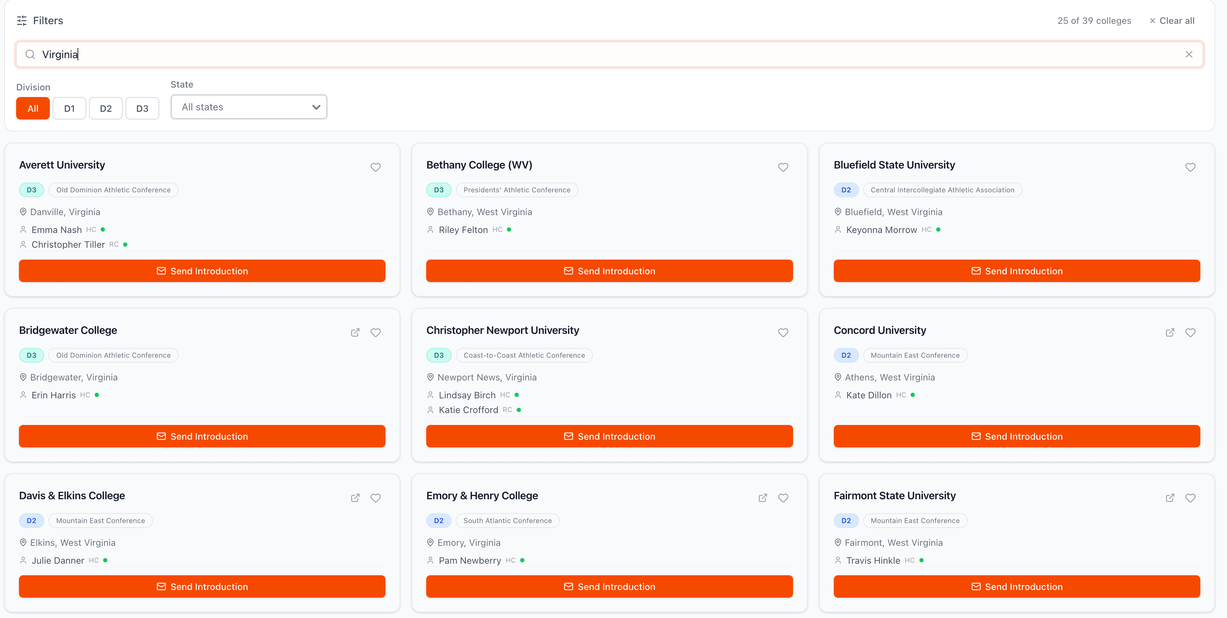Click Old Dominion Athletic Conference tag on Averett
The height and width of the screenshot is (618, 1227).
tap(113, 190)
